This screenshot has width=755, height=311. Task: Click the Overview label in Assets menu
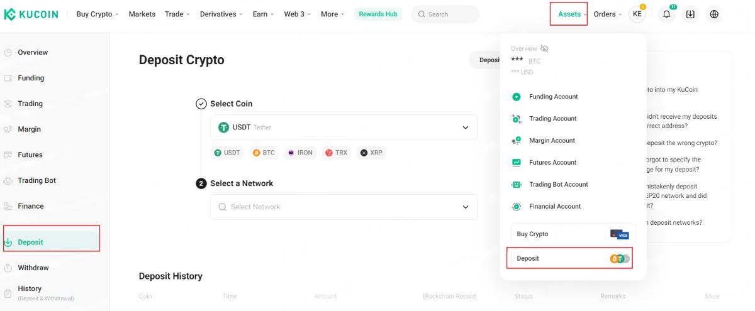pyautogui.click(x=524, y=49)
